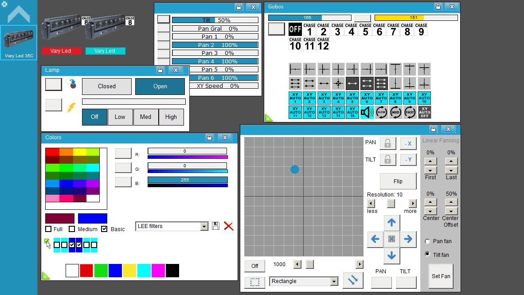
Task: Set lamp shutter to Open
Action: point(160,87)
